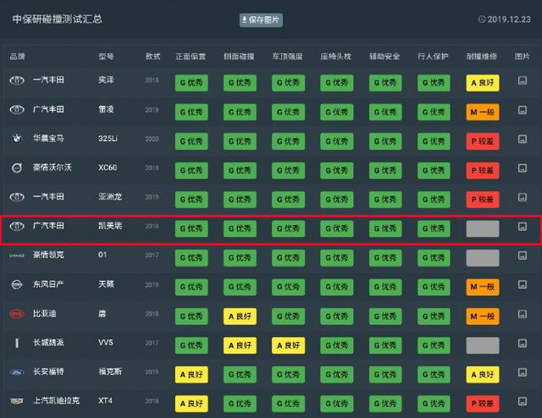This screenshot has width=542, height=418.
Task: Open image icon for 广汽丰田 凯美瑞 row
Action: click(x=523, y=226)
